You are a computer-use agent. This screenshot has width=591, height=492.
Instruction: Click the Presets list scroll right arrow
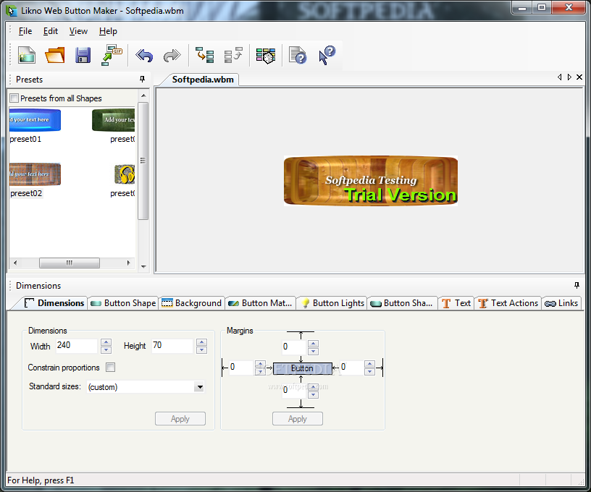click(128, 263)
